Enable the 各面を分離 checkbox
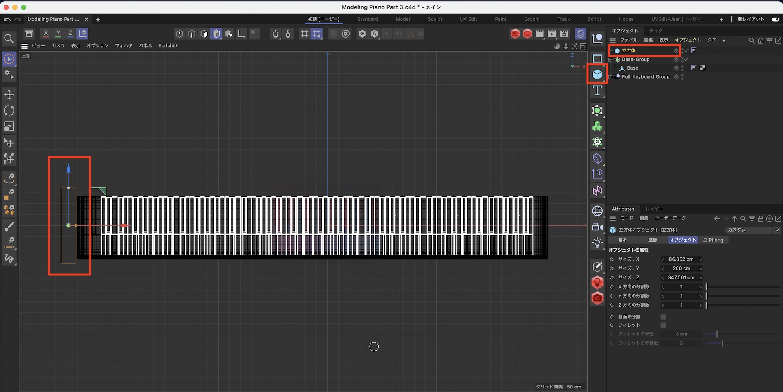Viewport: 783px width, 392px height. [663, 317]
